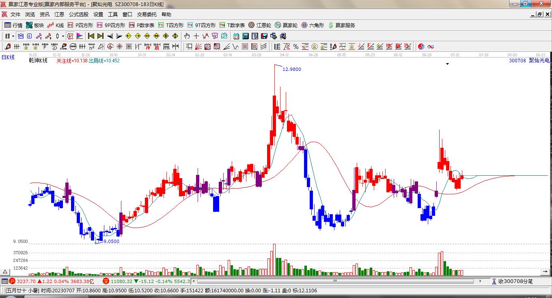552x298 pixels.
Task: Open the 行情 quotes view
Action: [13, 25]
